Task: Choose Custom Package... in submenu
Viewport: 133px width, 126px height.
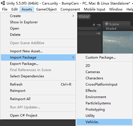Action: (104, 57)
